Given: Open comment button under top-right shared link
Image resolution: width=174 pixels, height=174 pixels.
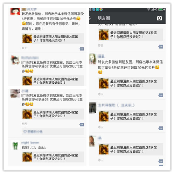Looking at the screenshot, I should click(x=161, y=47).
